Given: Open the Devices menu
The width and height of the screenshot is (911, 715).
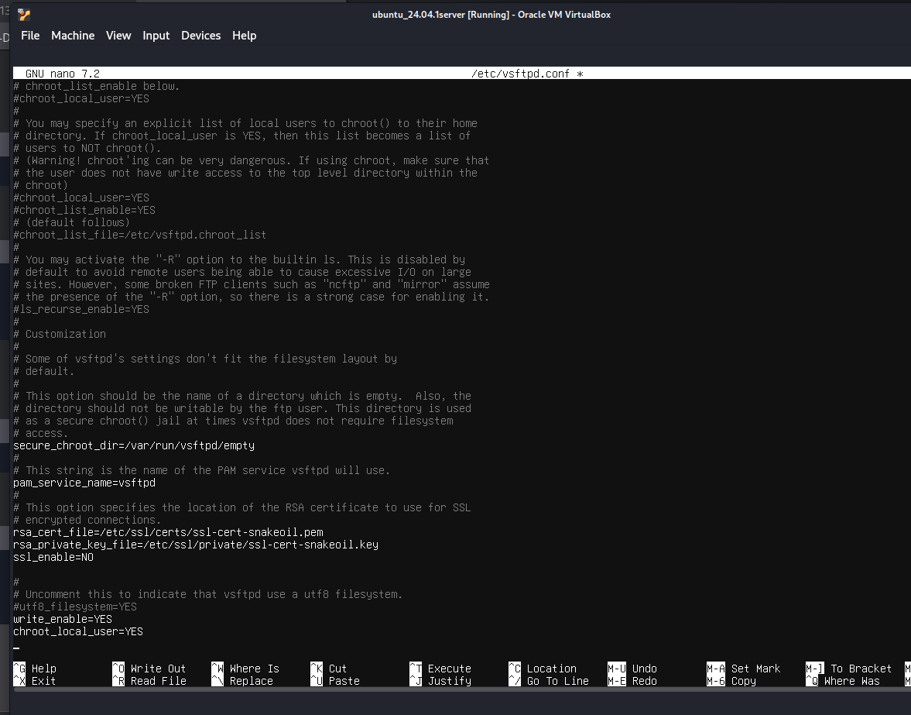Looking at the screenshot, I should pos(201,36).
